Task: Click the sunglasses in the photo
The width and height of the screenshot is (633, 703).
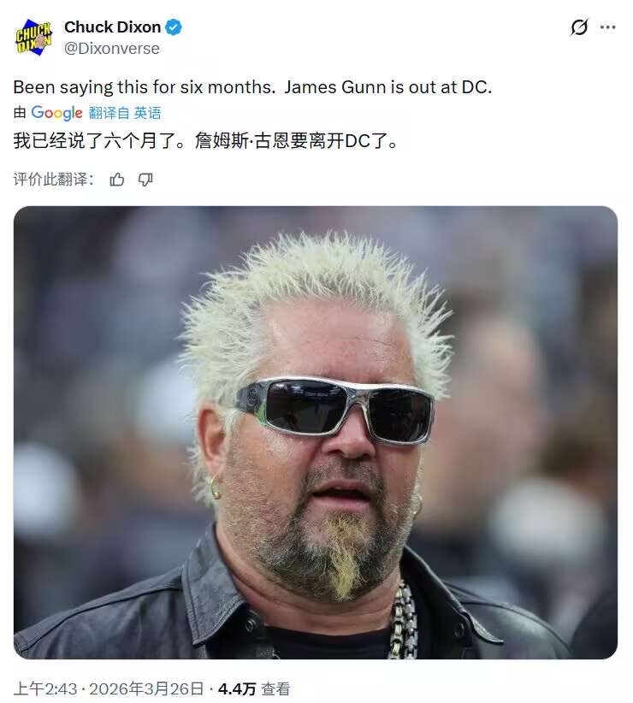Action: 335,410
